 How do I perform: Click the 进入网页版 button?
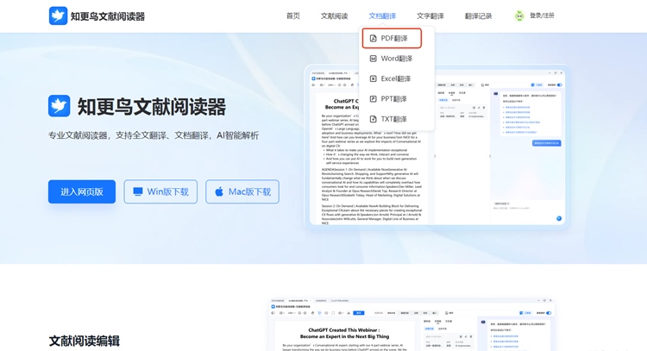(82, 191)
